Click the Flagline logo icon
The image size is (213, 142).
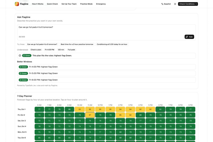[x=17, y=4]
